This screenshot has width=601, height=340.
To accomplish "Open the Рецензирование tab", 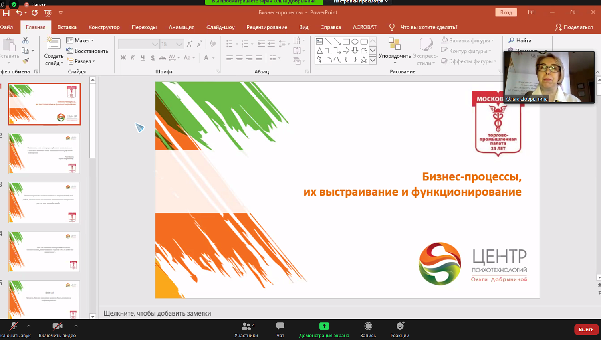I will click(x=267, y=27).
